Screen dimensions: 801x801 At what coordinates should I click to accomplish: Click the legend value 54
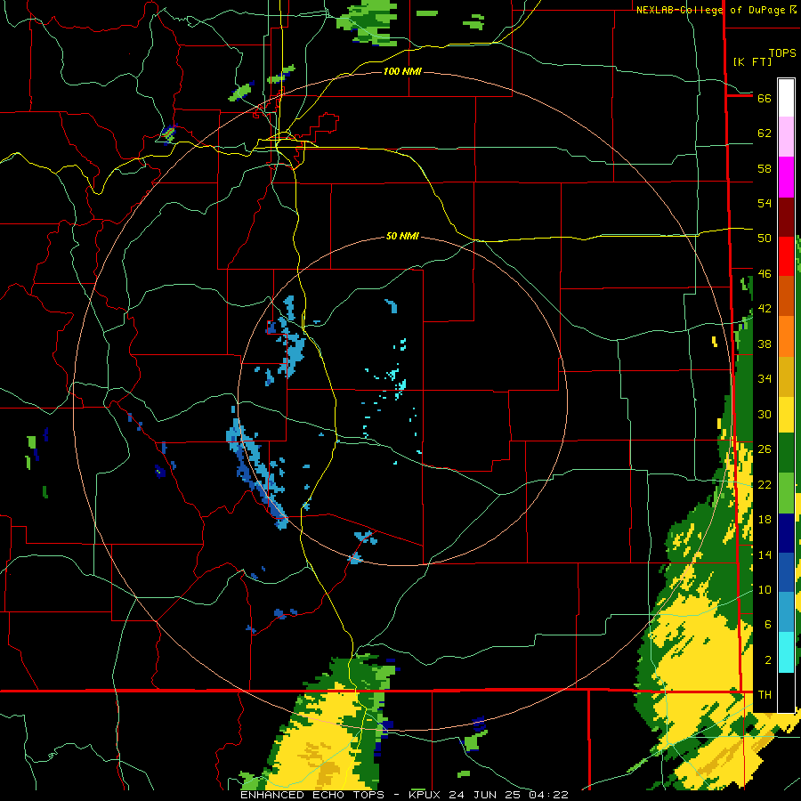[765, 203]
